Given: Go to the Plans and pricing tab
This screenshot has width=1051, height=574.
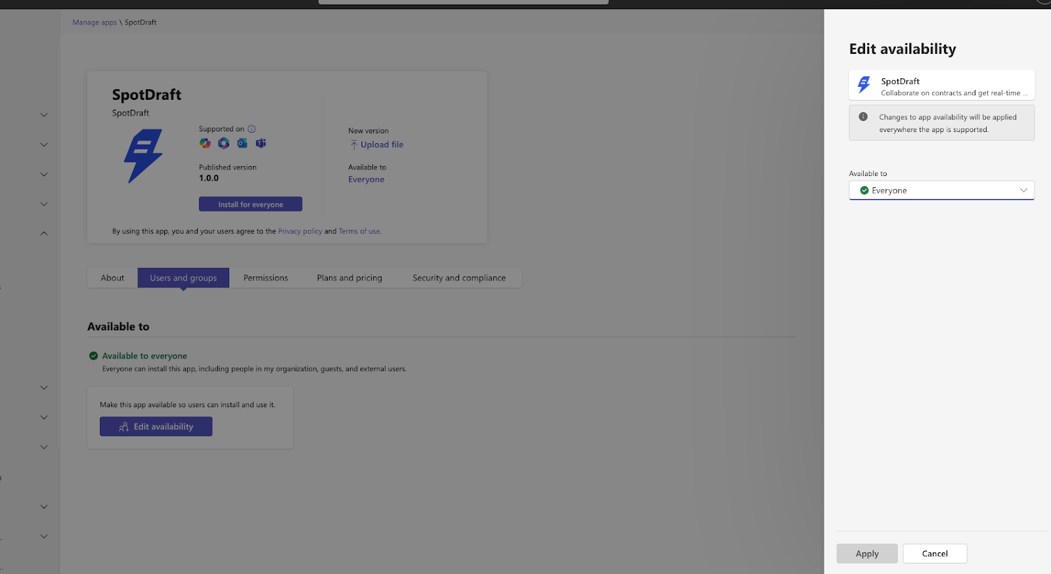Looking at the screenshot, I should pyautogui.click(x=349, y=278).
